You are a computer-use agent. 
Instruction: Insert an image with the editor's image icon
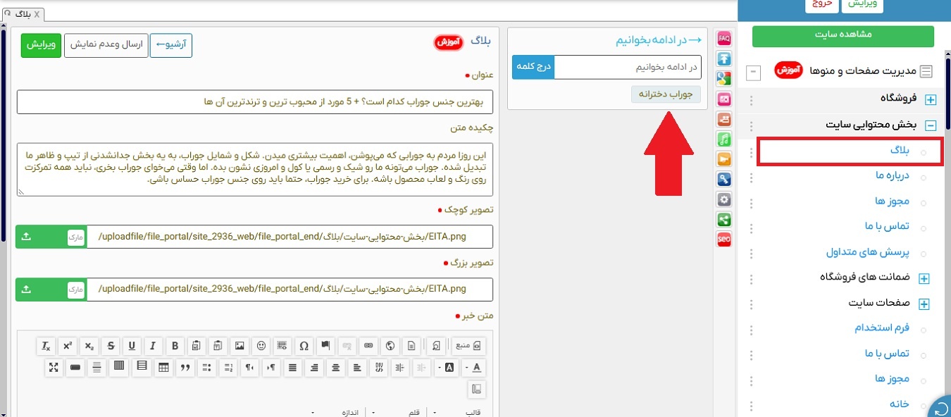240,345
